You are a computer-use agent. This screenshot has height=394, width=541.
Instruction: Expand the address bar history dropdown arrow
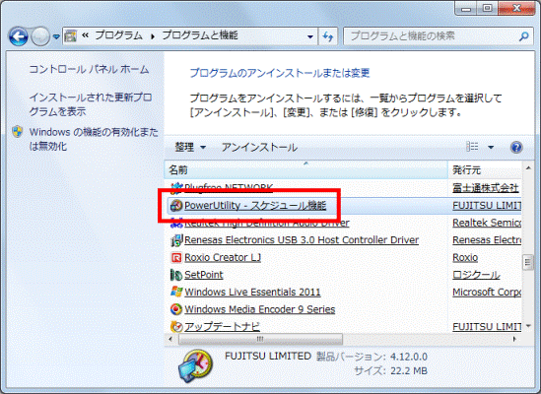[x=309, y=36]
